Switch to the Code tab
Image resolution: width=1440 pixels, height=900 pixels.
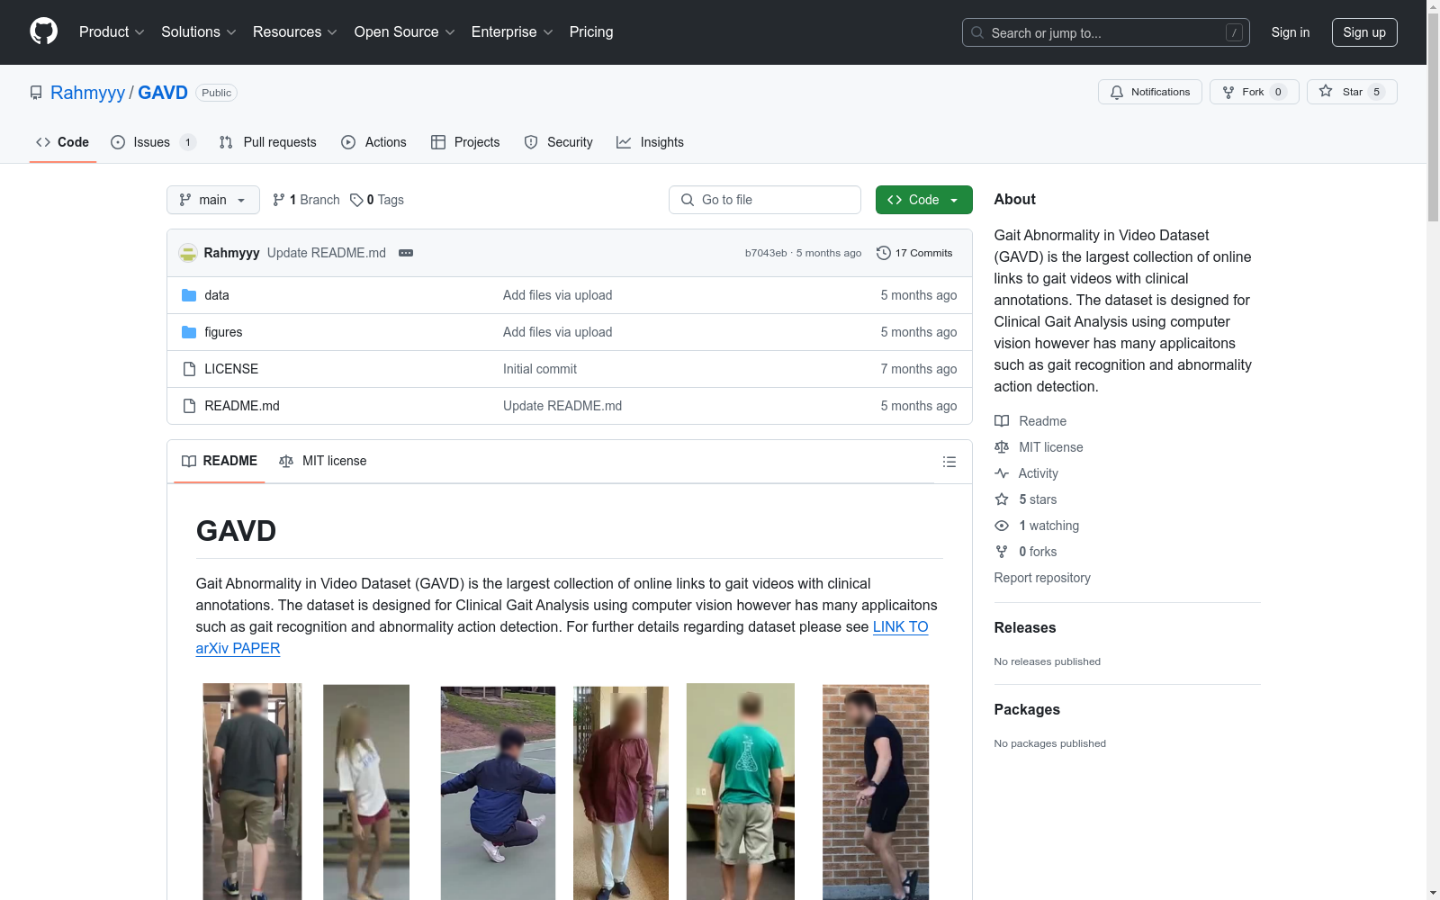(x=63, y=142)
